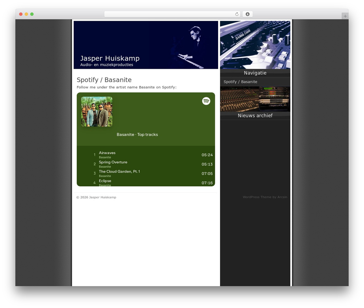Click the Basanite artist name under Airwaves
The image size is (364, 308).
(105, 157)
